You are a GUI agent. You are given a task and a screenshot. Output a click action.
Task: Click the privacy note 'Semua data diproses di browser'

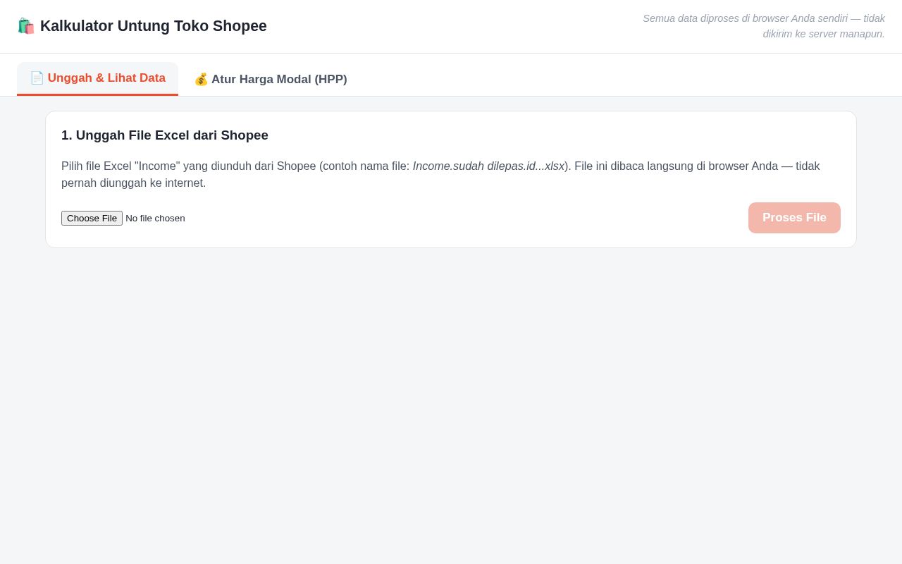point(764,26)
